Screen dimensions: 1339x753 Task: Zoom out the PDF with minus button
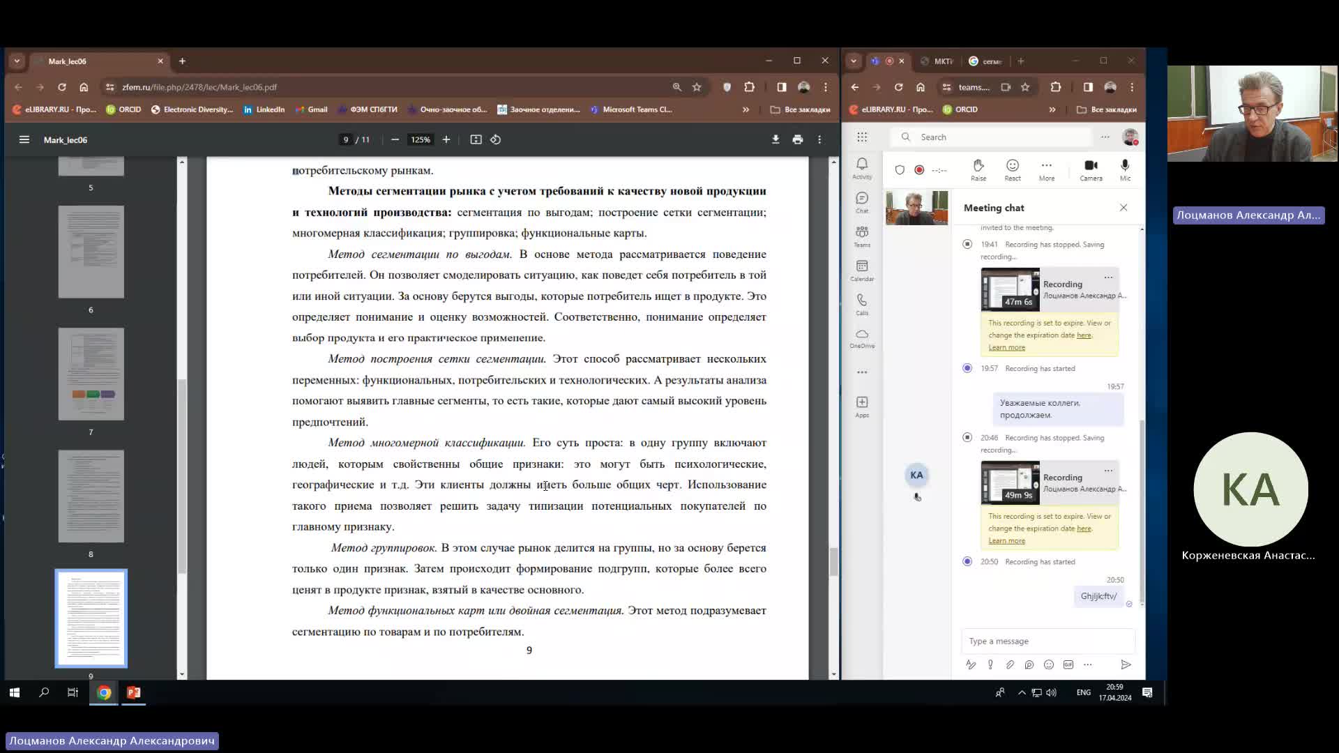[395, 139]
